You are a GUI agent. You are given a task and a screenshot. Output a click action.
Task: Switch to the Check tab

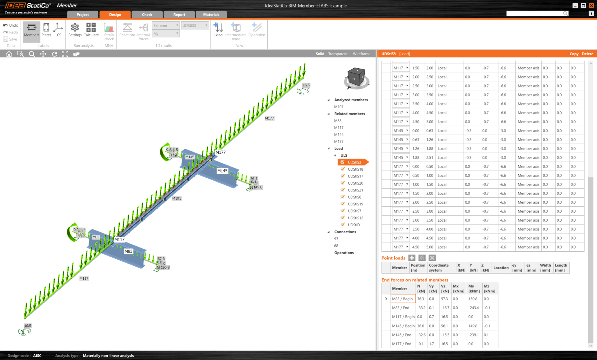pos(147,15)
